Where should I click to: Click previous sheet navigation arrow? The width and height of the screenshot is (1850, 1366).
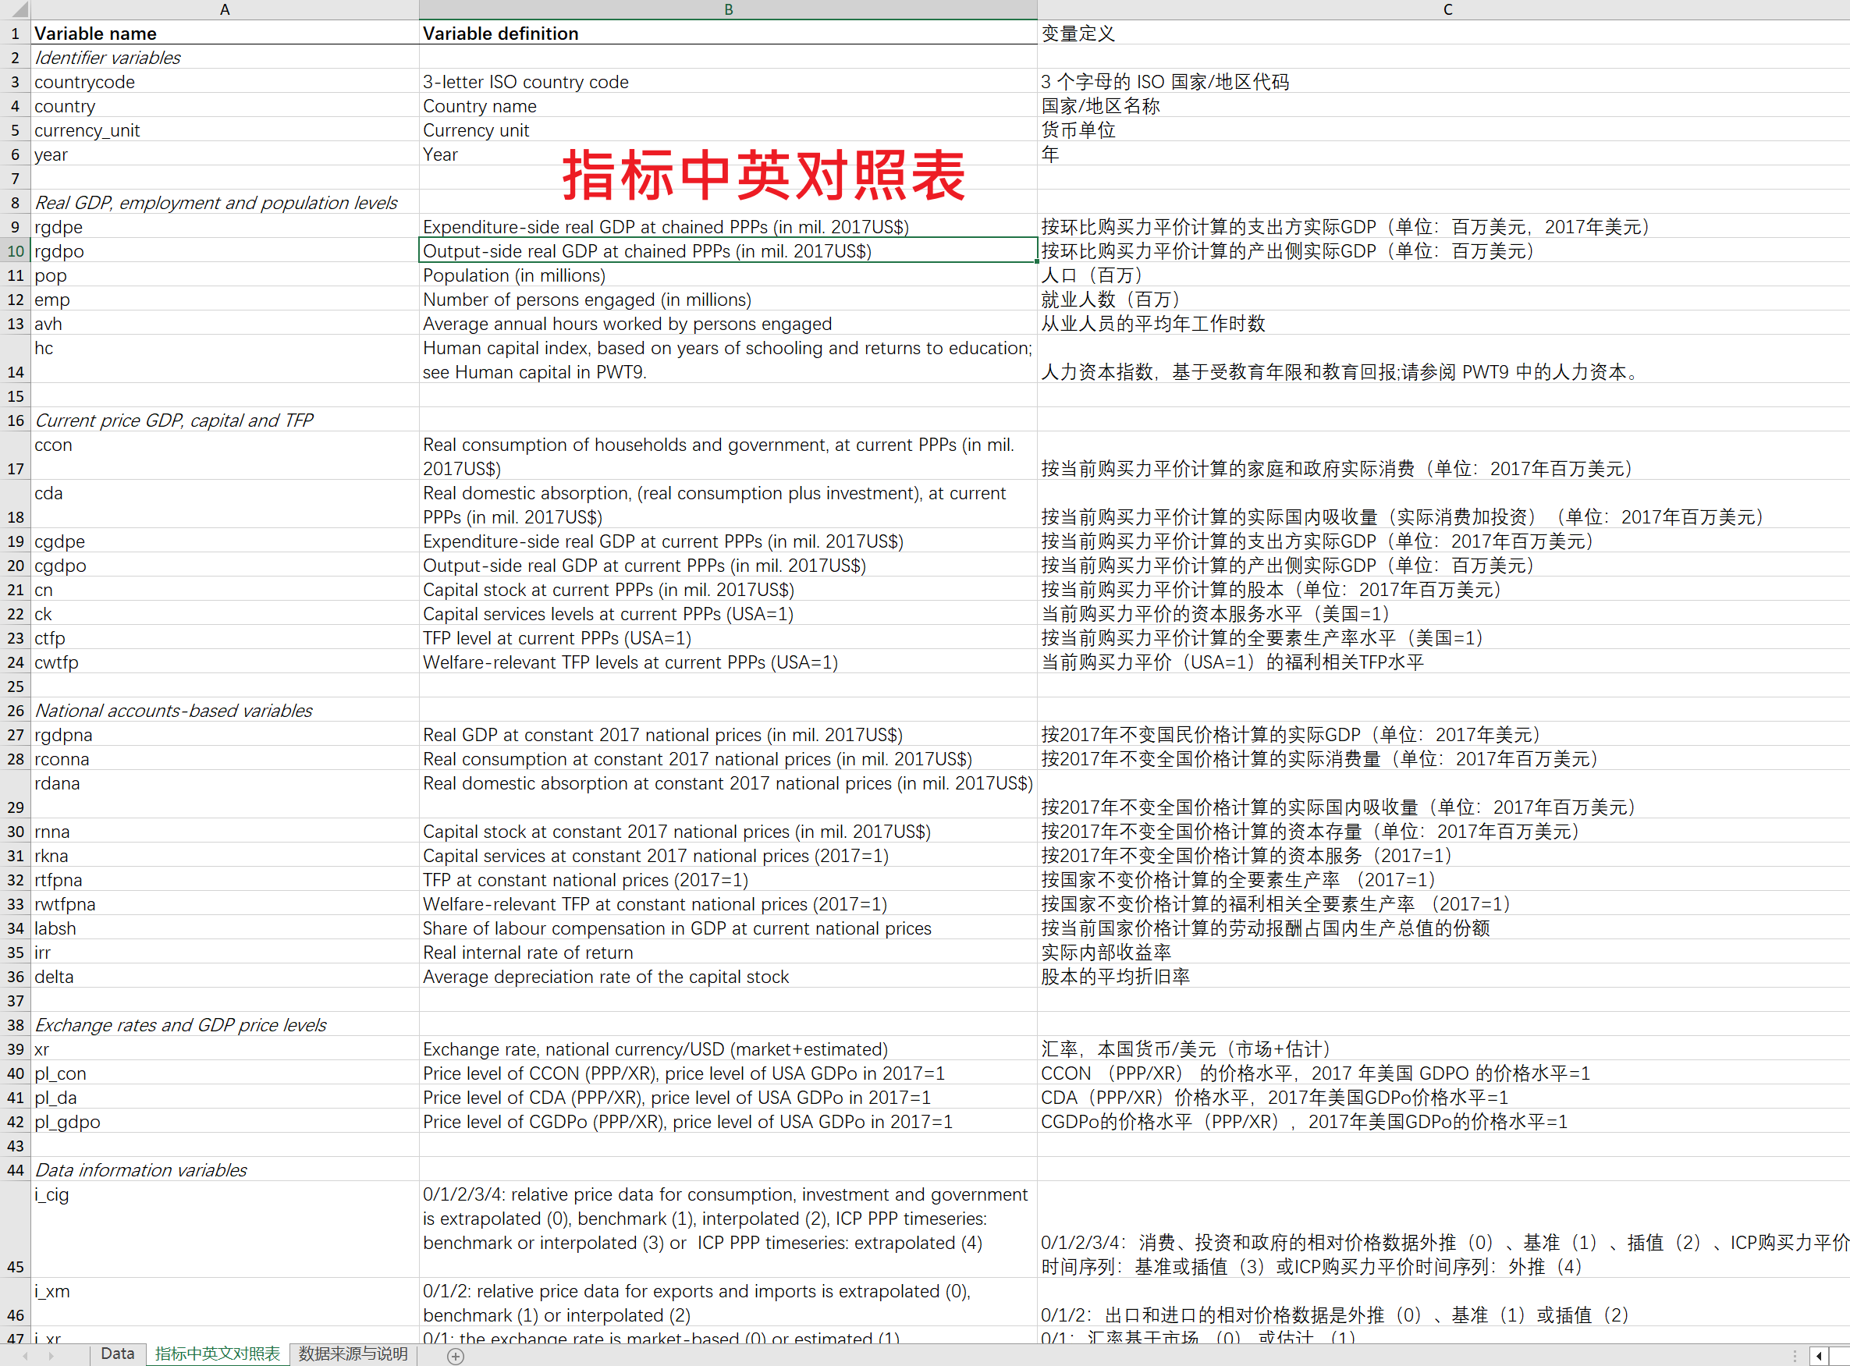tap(26, 1356)
